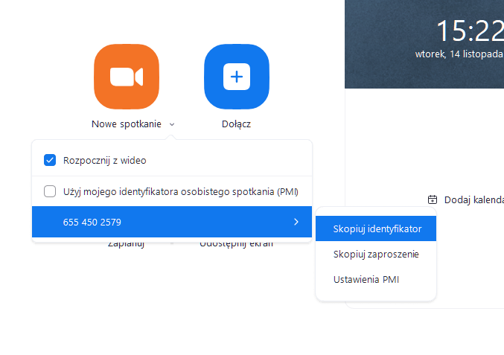Choose Skopiuj zaproszenie from submenu
Image resolution: width=504 pixels, height=355 pixels.
coord(376,254)
